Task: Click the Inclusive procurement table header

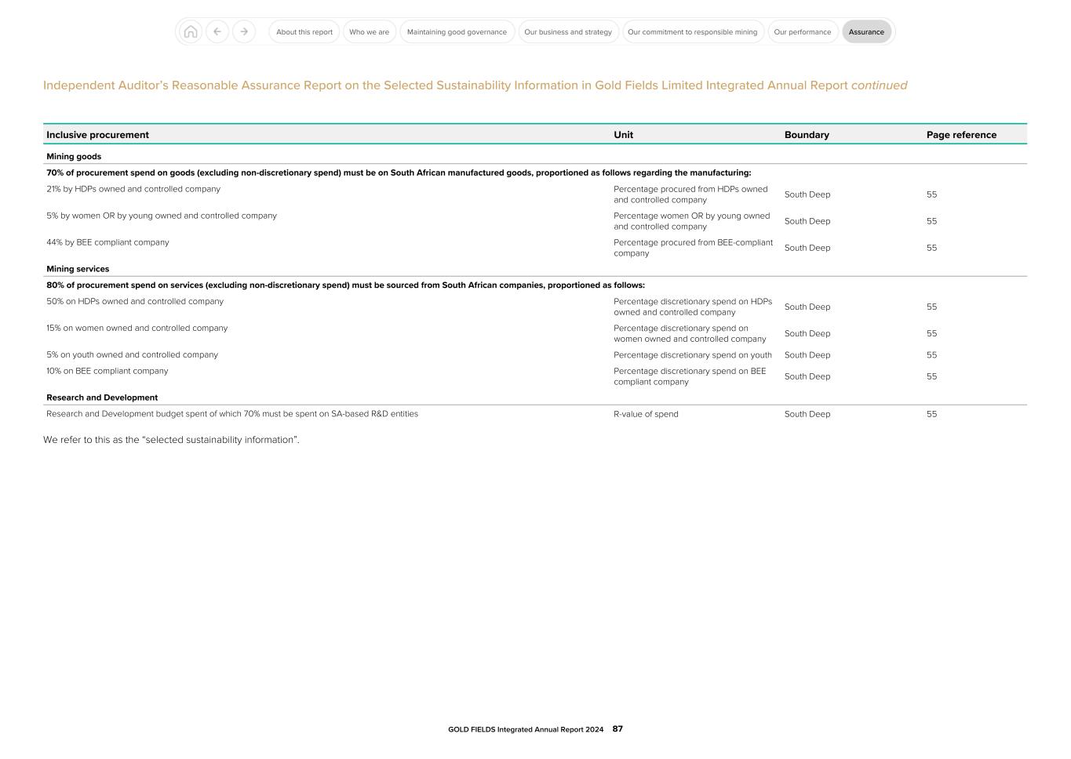Action: [98, 134]
